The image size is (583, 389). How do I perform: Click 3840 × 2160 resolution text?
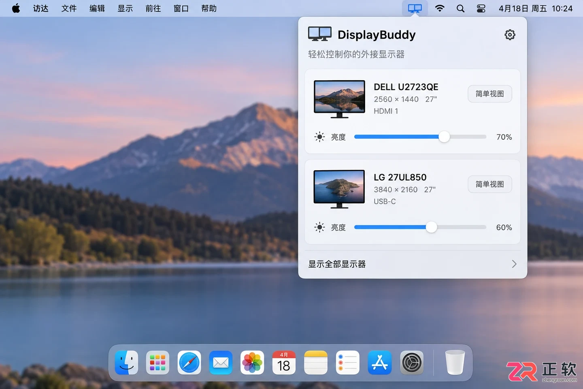[x=396, y=190]
